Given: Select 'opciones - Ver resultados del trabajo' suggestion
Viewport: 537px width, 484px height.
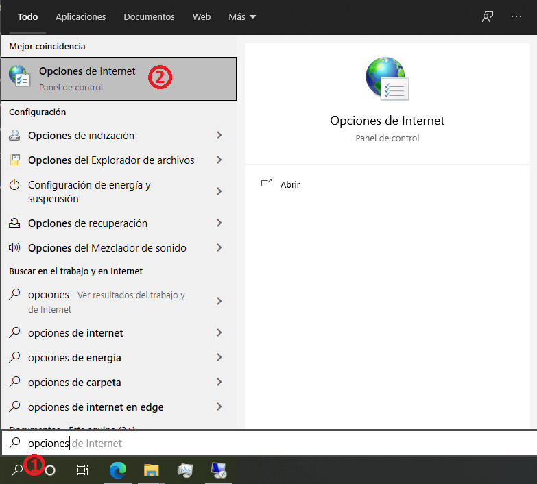Looking at the screenshot, I should (x=119, y=301).
